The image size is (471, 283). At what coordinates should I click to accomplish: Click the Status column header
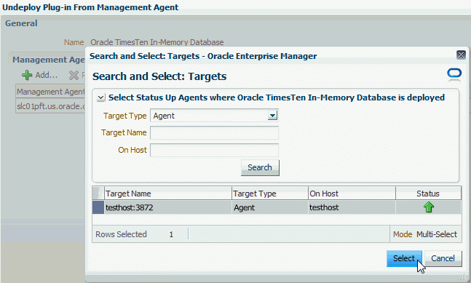point(428,194)
